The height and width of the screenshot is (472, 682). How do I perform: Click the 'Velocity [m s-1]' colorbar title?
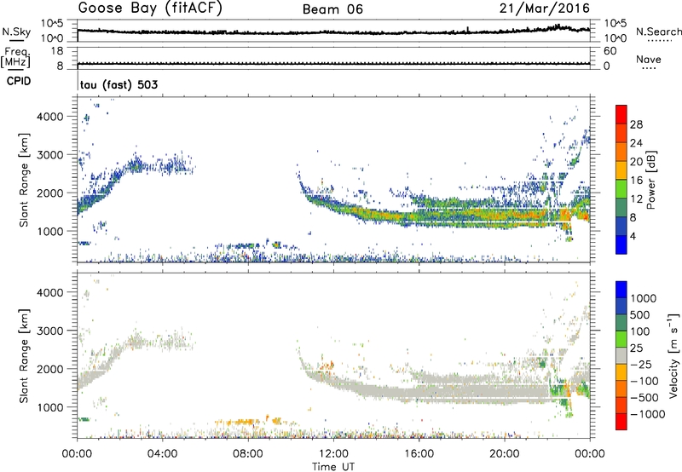[x=673, y=354]
